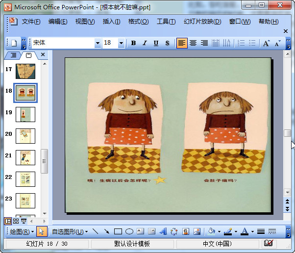Enable Align Left
The image size is (295, 253).
pos(182,43)
